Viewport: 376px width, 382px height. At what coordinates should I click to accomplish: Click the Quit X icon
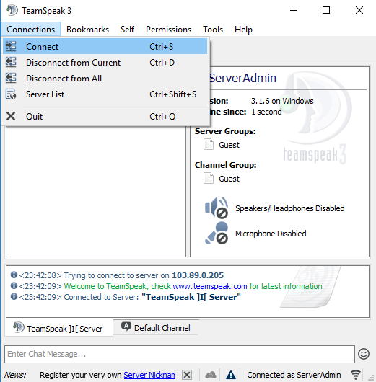pos(11,117)
